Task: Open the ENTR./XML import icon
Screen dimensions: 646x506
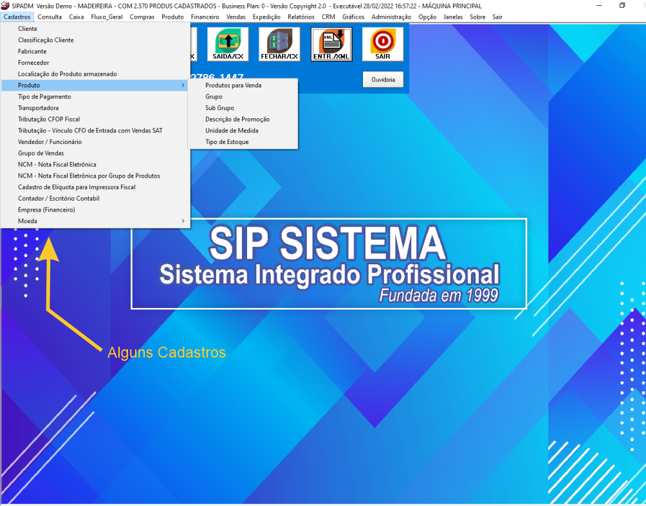Action: (x=331, y=44)
